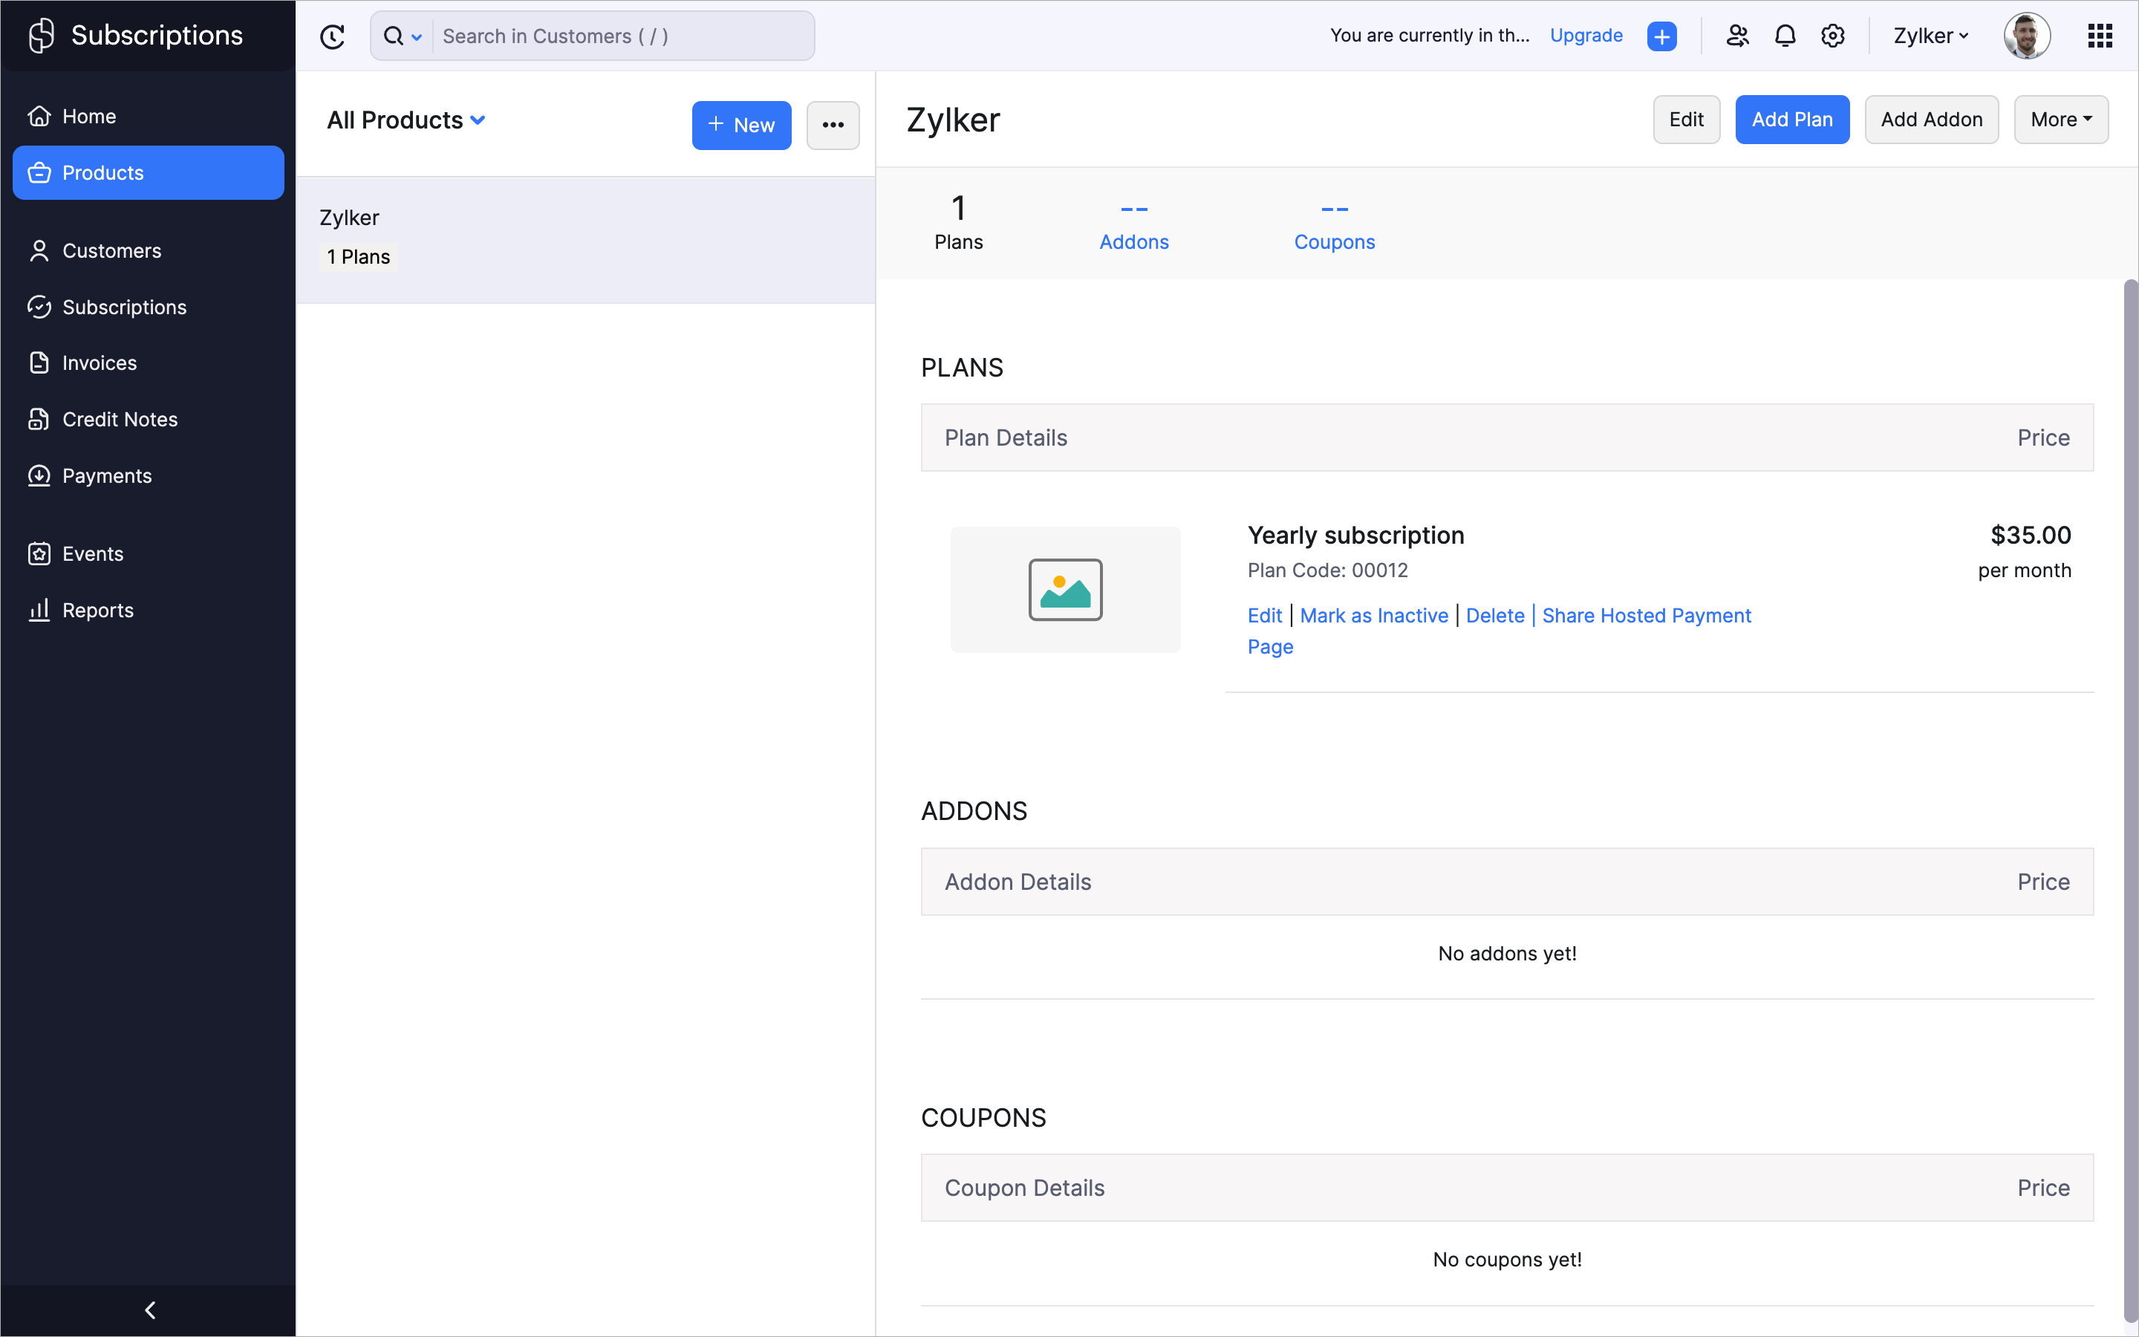Open Payments in the sidebar
The image size is (2139, 1337).
pyautogui.click(x=148, y=475)
